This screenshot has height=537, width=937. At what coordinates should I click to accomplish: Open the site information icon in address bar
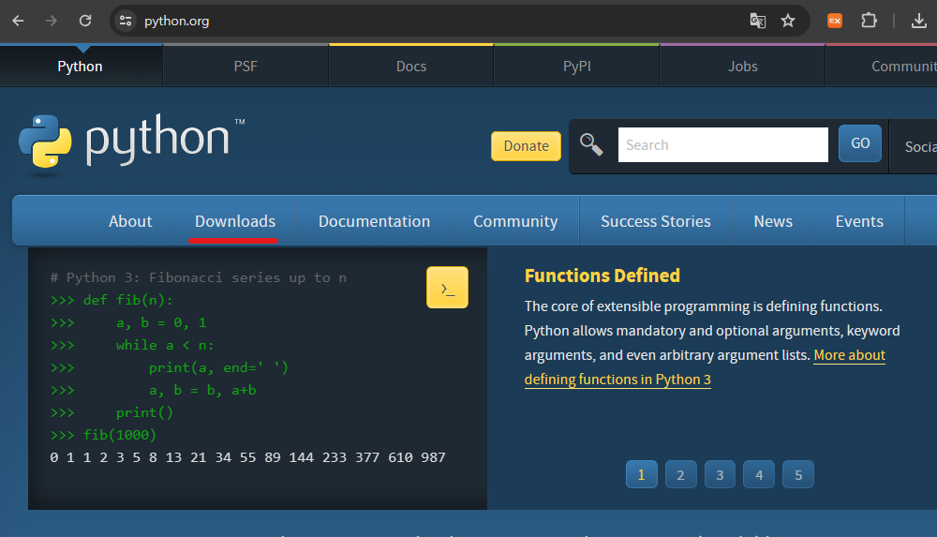tap(125, 21)
